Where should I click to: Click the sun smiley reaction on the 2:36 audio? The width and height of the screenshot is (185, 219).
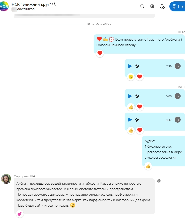pyautogui.click(x=131, y=77)
